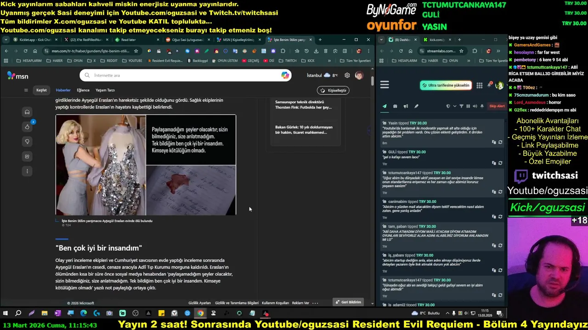Open MSN profile avatar
The height and width of the screenshot is (330, 588).
[359, 75]
